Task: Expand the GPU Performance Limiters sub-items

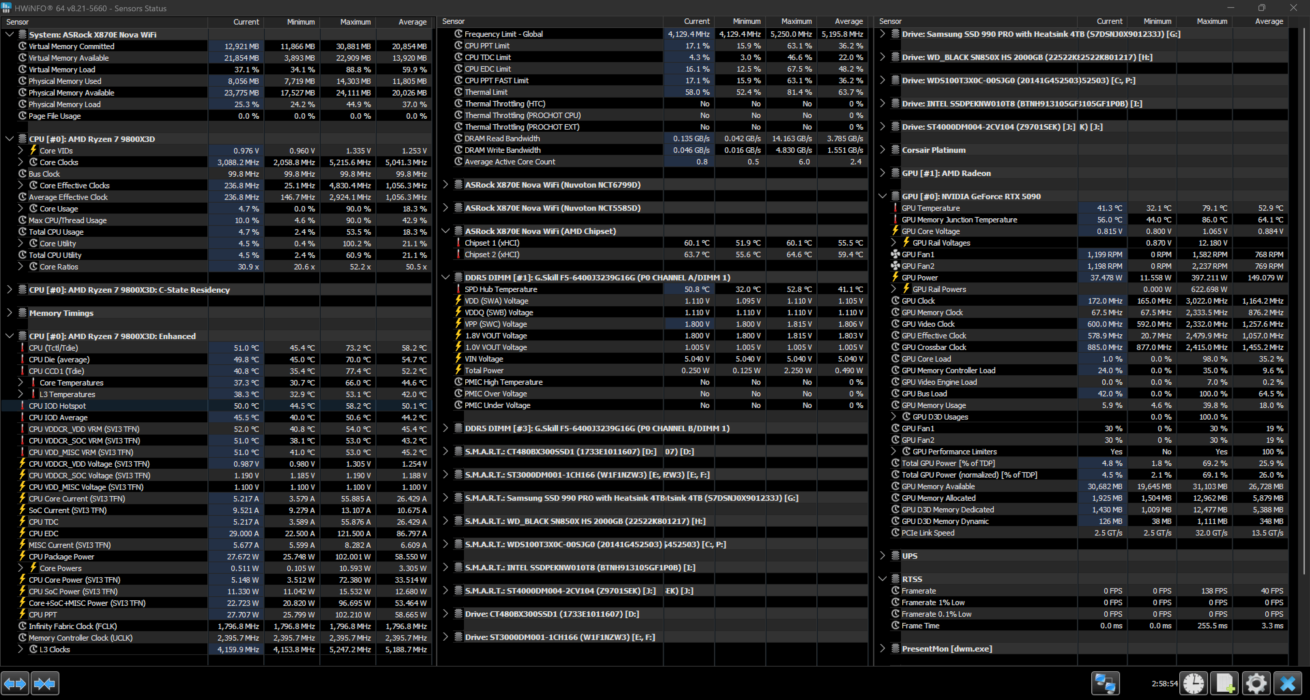Action: pyautogui.click(x=893, y=451)
